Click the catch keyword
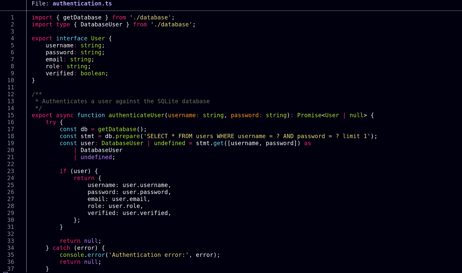 (61, 248)
